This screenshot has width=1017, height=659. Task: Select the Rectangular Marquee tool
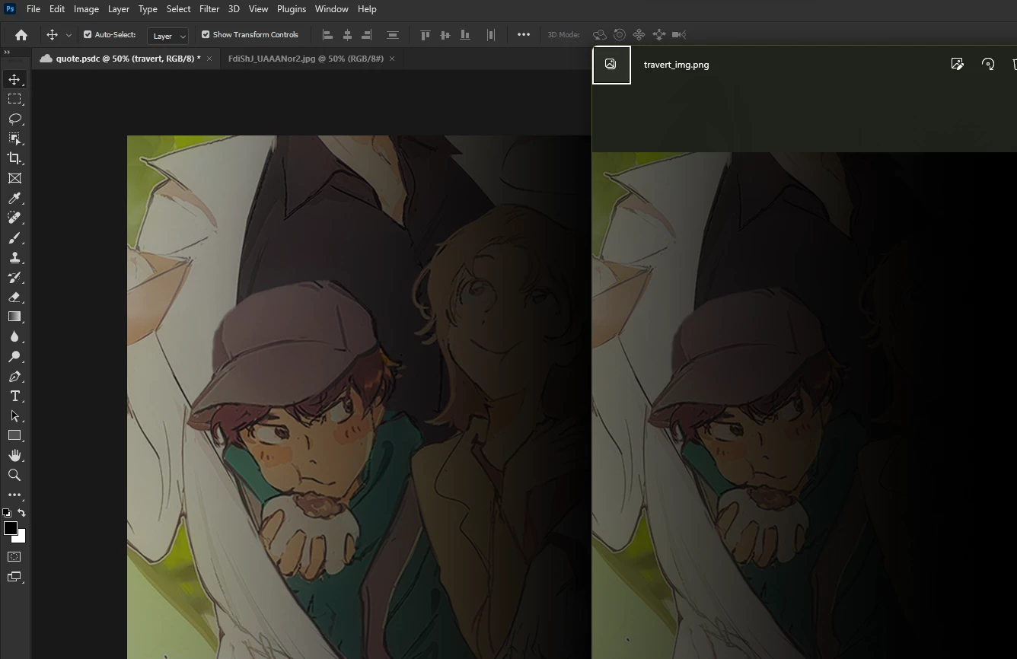14,99
